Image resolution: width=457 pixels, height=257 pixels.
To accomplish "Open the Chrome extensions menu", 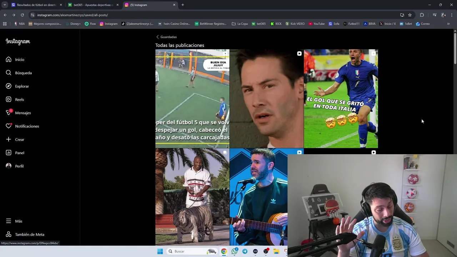I will tap(422, 15).
